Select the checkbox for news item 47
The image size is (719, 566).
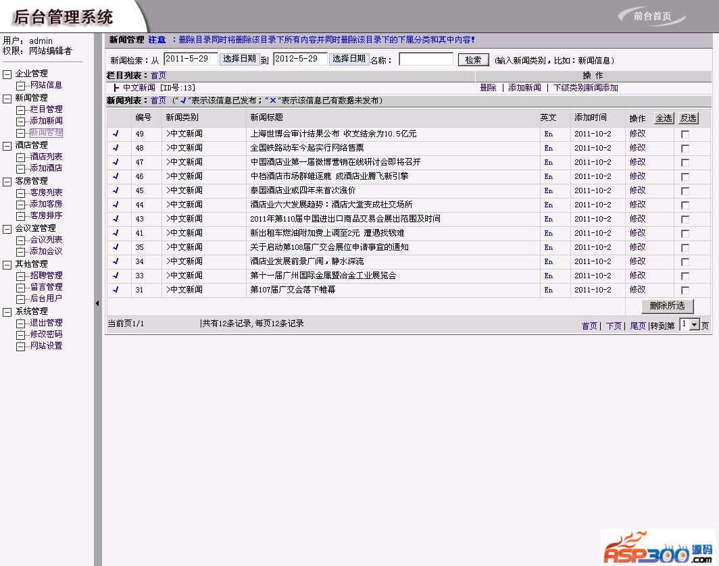pyautogui.click(x=685, y=163)
